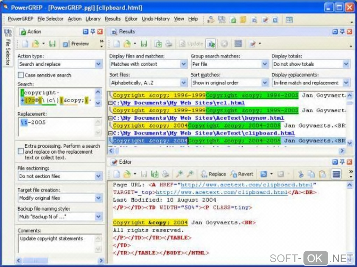Viewport: 357px width, 267px height.
Task: Create new file in Editor toolbar
Action: [117, 174]
